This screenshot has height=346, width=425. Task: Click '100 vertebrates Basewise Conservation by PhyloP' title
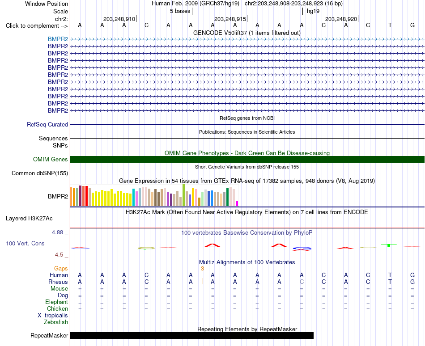[x=247, y=232]
